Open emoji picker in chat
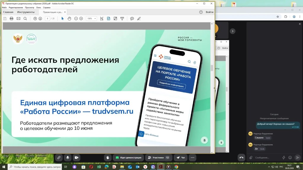303x170 pixels. [290, 158]
